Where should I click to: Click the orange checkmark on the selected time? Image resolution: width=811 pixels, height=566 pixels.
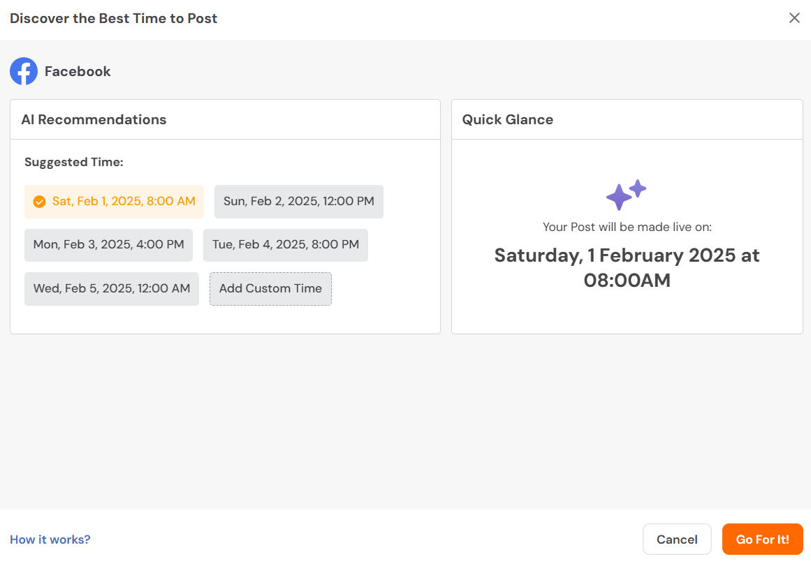(39, 202)
